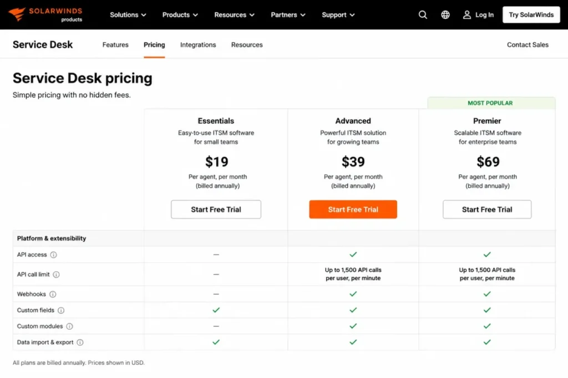The width and height of the screenshot is (568, 378).
Task: Open the Integrations tab
Action: [198, 45]
